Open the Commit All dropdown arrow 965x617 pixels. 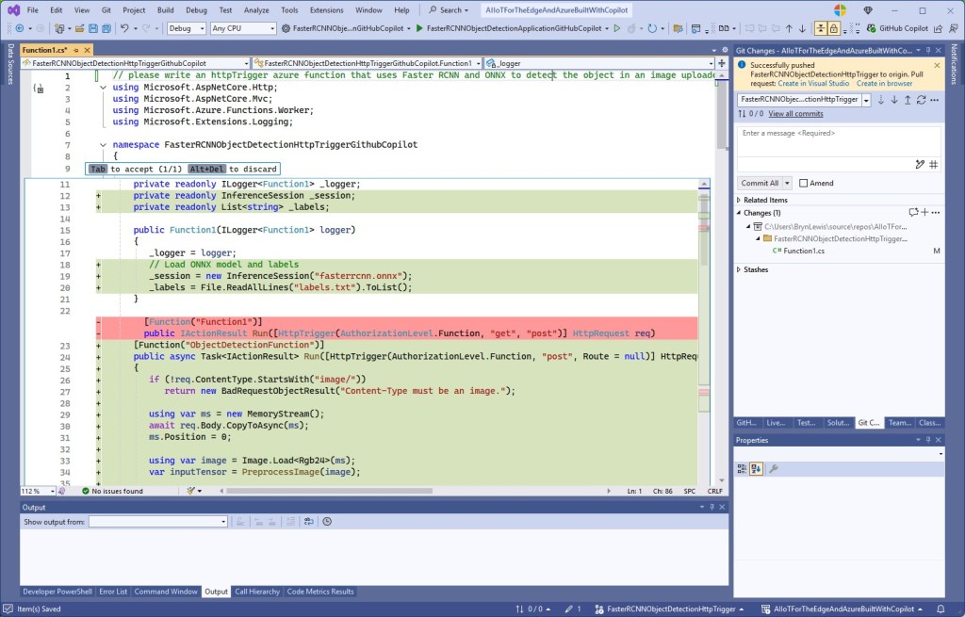789,183
